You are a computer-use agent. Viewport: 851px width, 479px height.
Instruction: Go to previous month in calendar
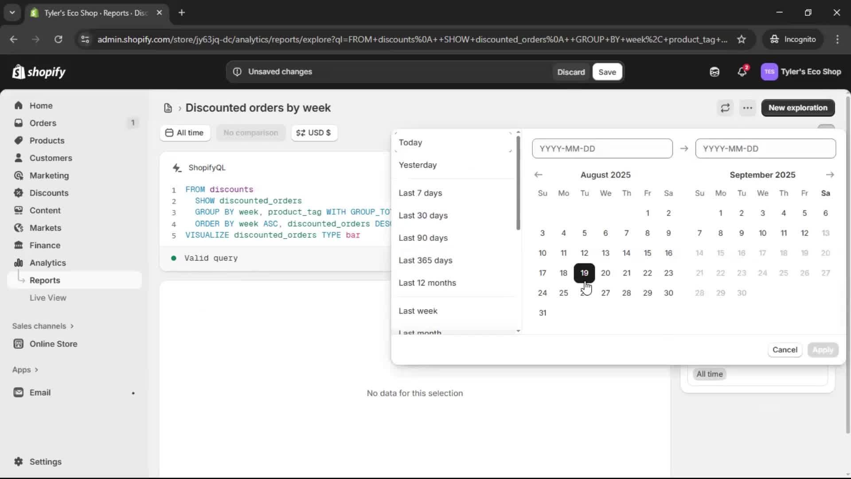(538, 175)
